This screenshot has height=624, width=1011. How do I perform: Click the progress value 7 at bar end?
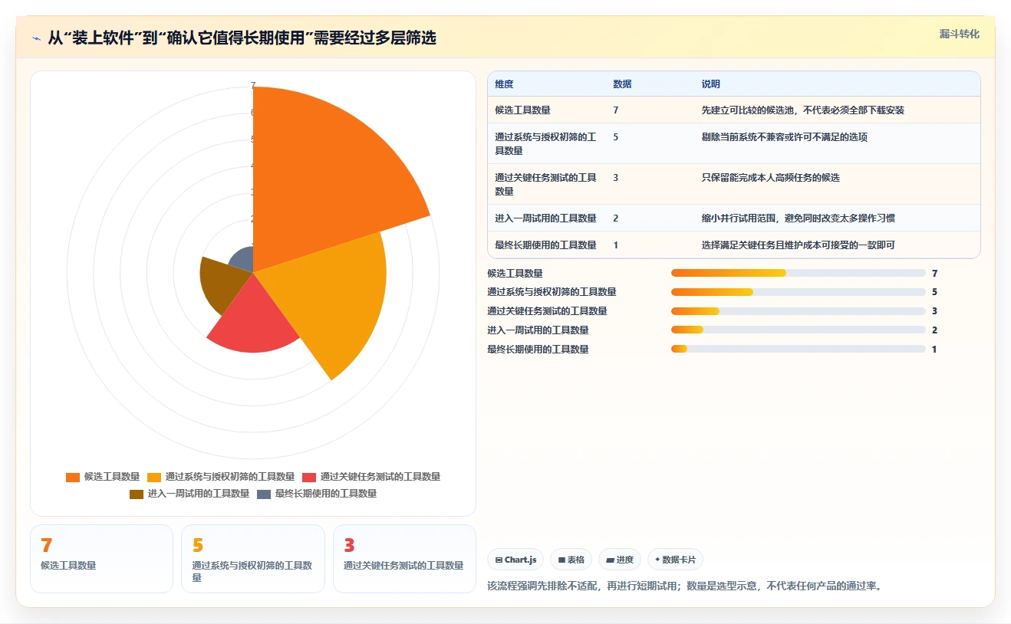click(934, 273)
